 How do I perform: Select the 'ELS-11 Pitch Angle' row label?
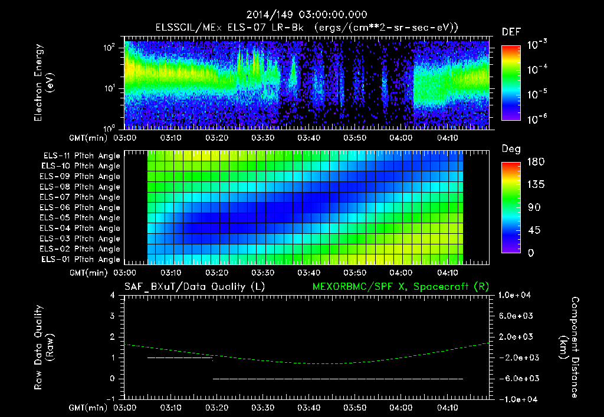click(81, 156)
